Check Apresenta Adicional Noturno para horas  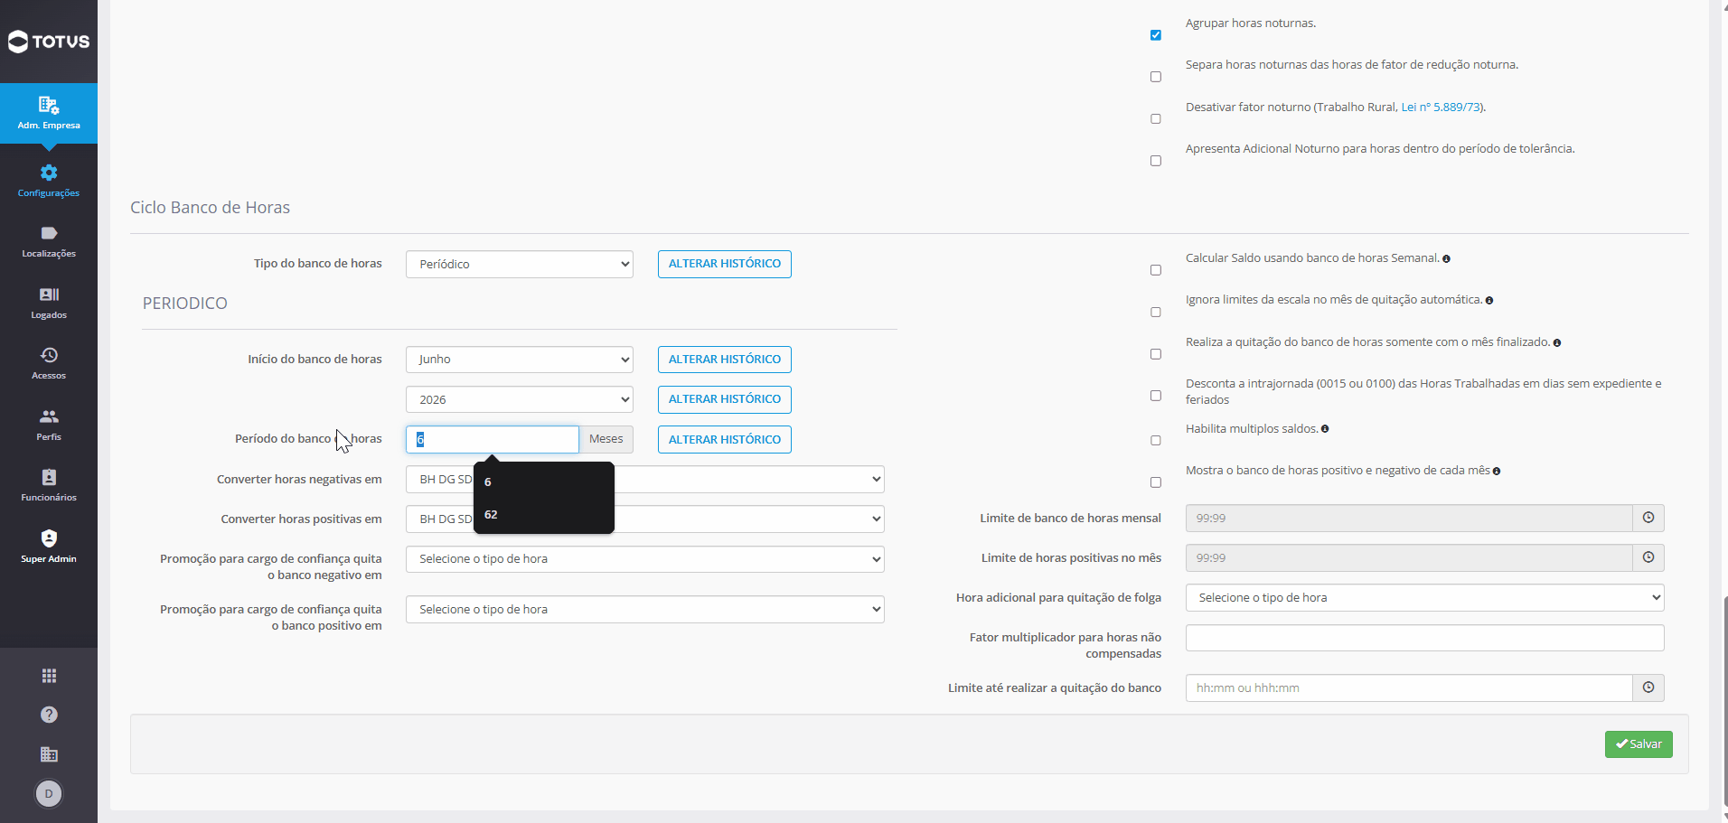point(1156,161)
